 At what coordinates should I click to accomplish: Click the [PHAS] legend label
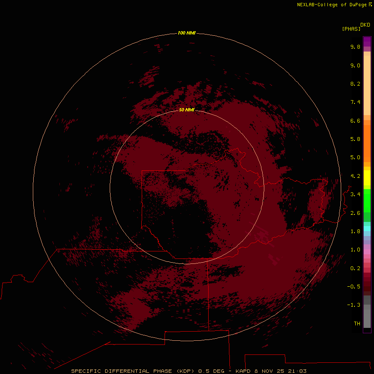(351, 29)
